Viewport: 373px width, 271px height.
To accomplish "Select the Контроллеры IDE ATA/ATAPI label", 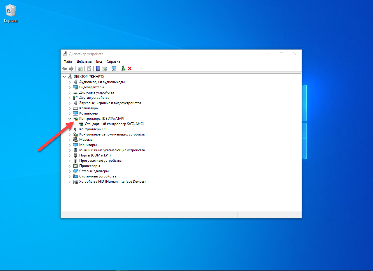I will (x=102, y=119).
